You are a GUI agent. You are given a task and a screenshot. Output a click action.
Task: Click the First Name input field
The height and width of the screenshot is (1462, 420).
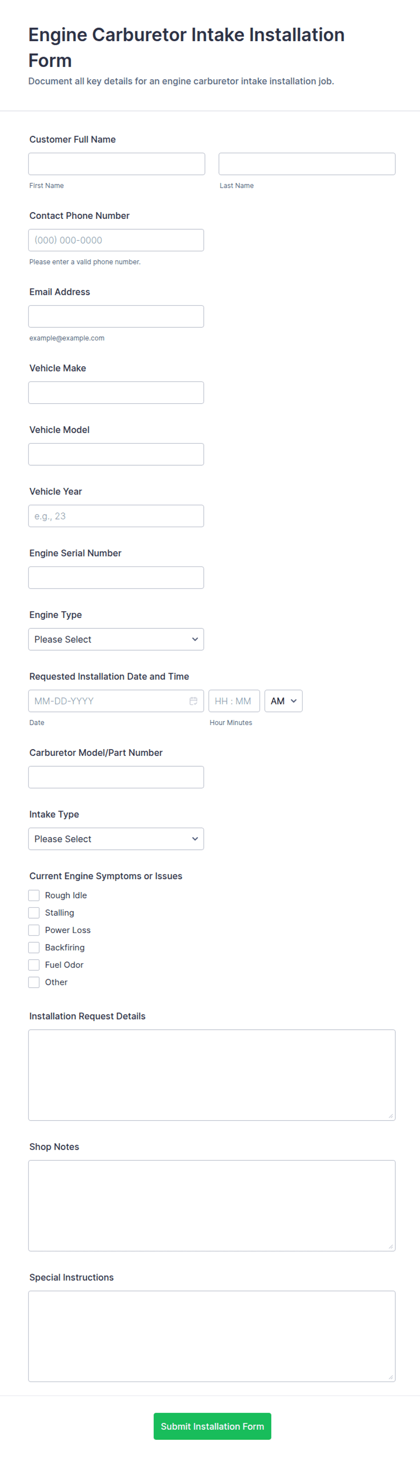116,164
